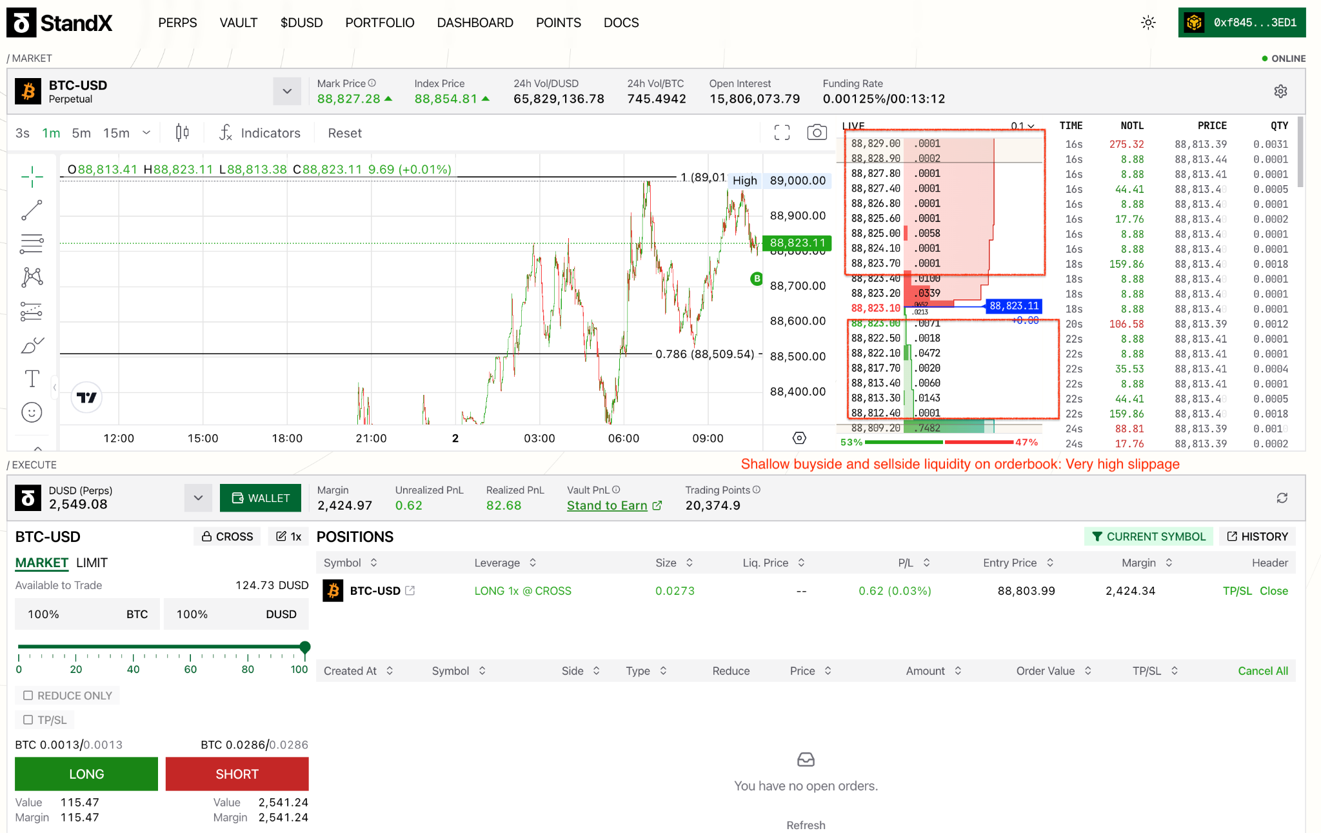Screen dimensions: 1321x833
Task: Open the PORTFOLIO menu
Action: click(380, 23)
